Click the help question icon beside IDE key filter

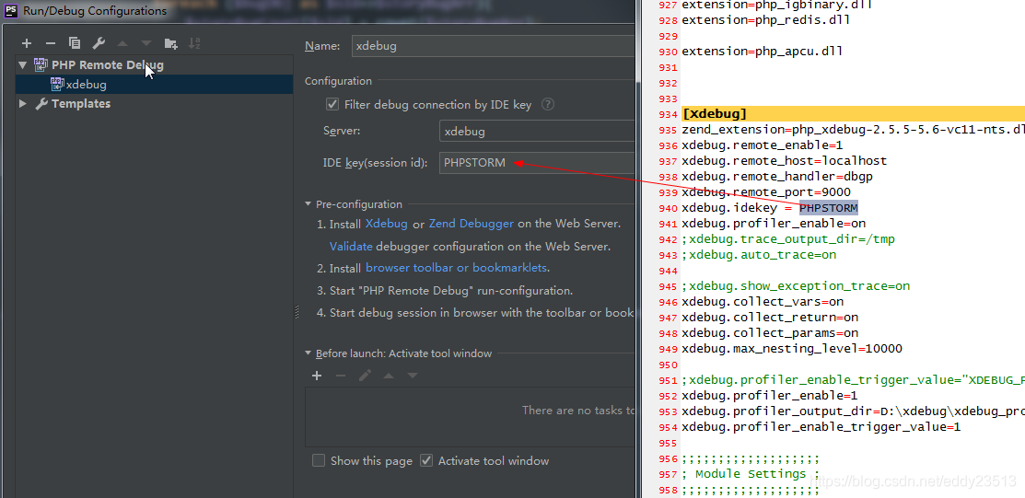(x=548, y=105)
